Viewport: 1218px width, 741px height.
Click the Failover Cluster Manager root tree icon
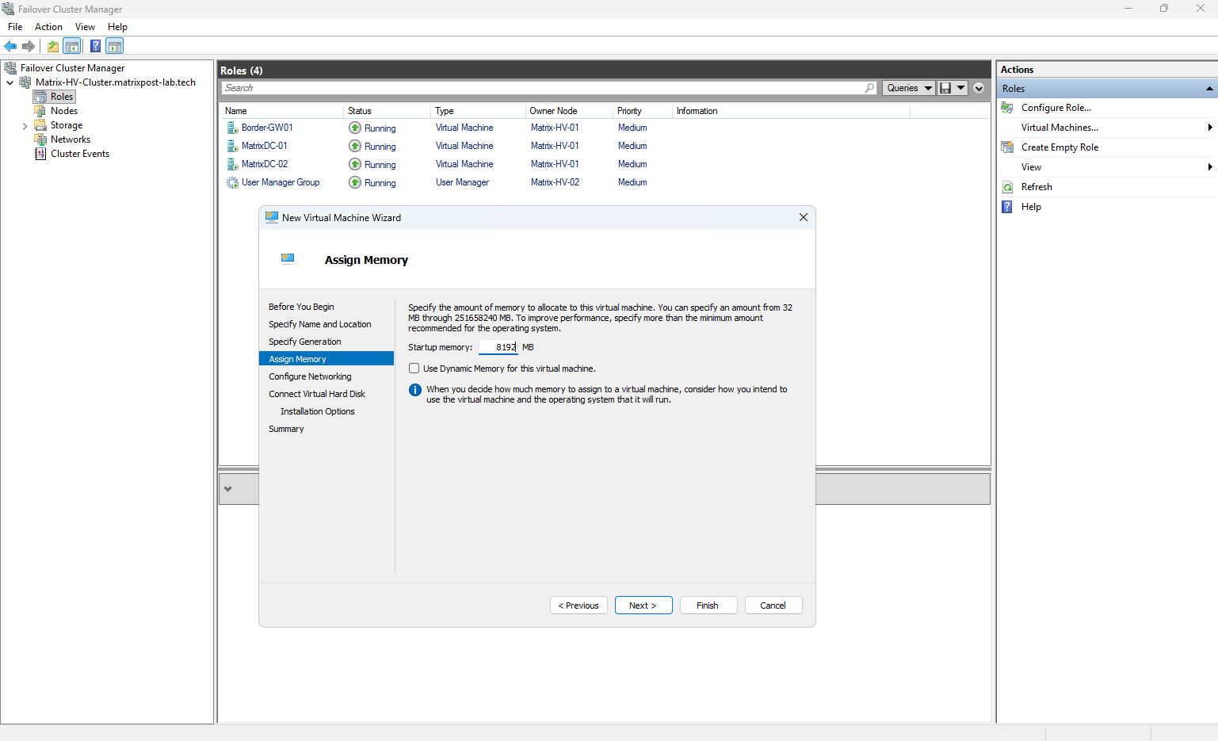pyautogui.click(x=10, y=68)
